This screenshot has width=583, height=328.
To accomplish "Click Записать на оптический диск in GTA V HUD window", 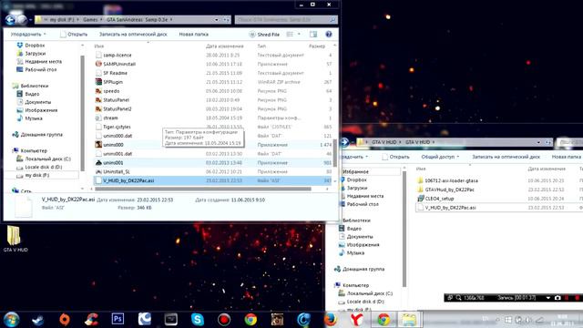I will pyautogui.click(x=506, y=157).
